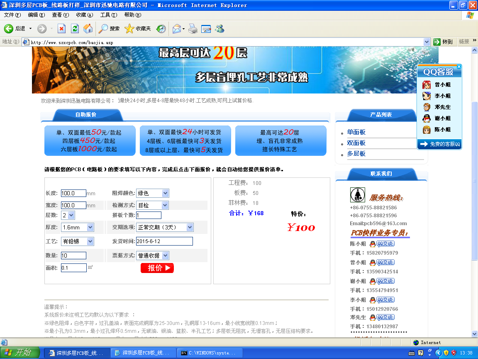Click QQ交谈 icon next to 陈小姐 contact
Screen dimensions: 478x359
coord(382,243)
